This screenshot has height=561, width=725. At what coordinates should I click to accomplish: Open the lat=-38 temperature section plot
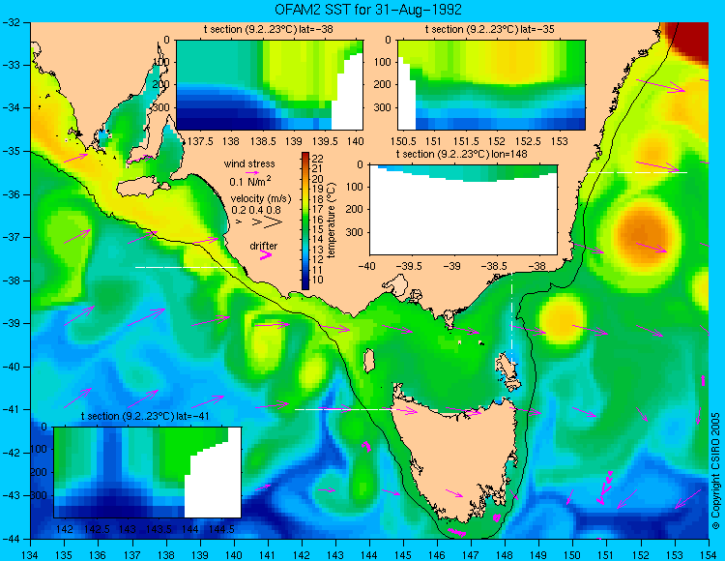tap(270, 85)
